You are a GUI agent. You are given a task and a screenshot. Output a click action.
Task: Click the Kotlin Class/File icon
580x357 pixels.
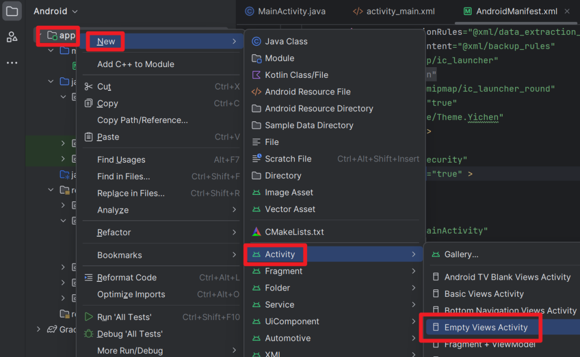point(256,75)
